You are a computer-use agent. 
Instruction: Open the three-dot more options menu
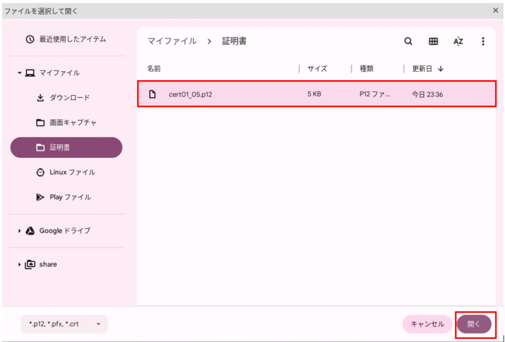[483, 42]
